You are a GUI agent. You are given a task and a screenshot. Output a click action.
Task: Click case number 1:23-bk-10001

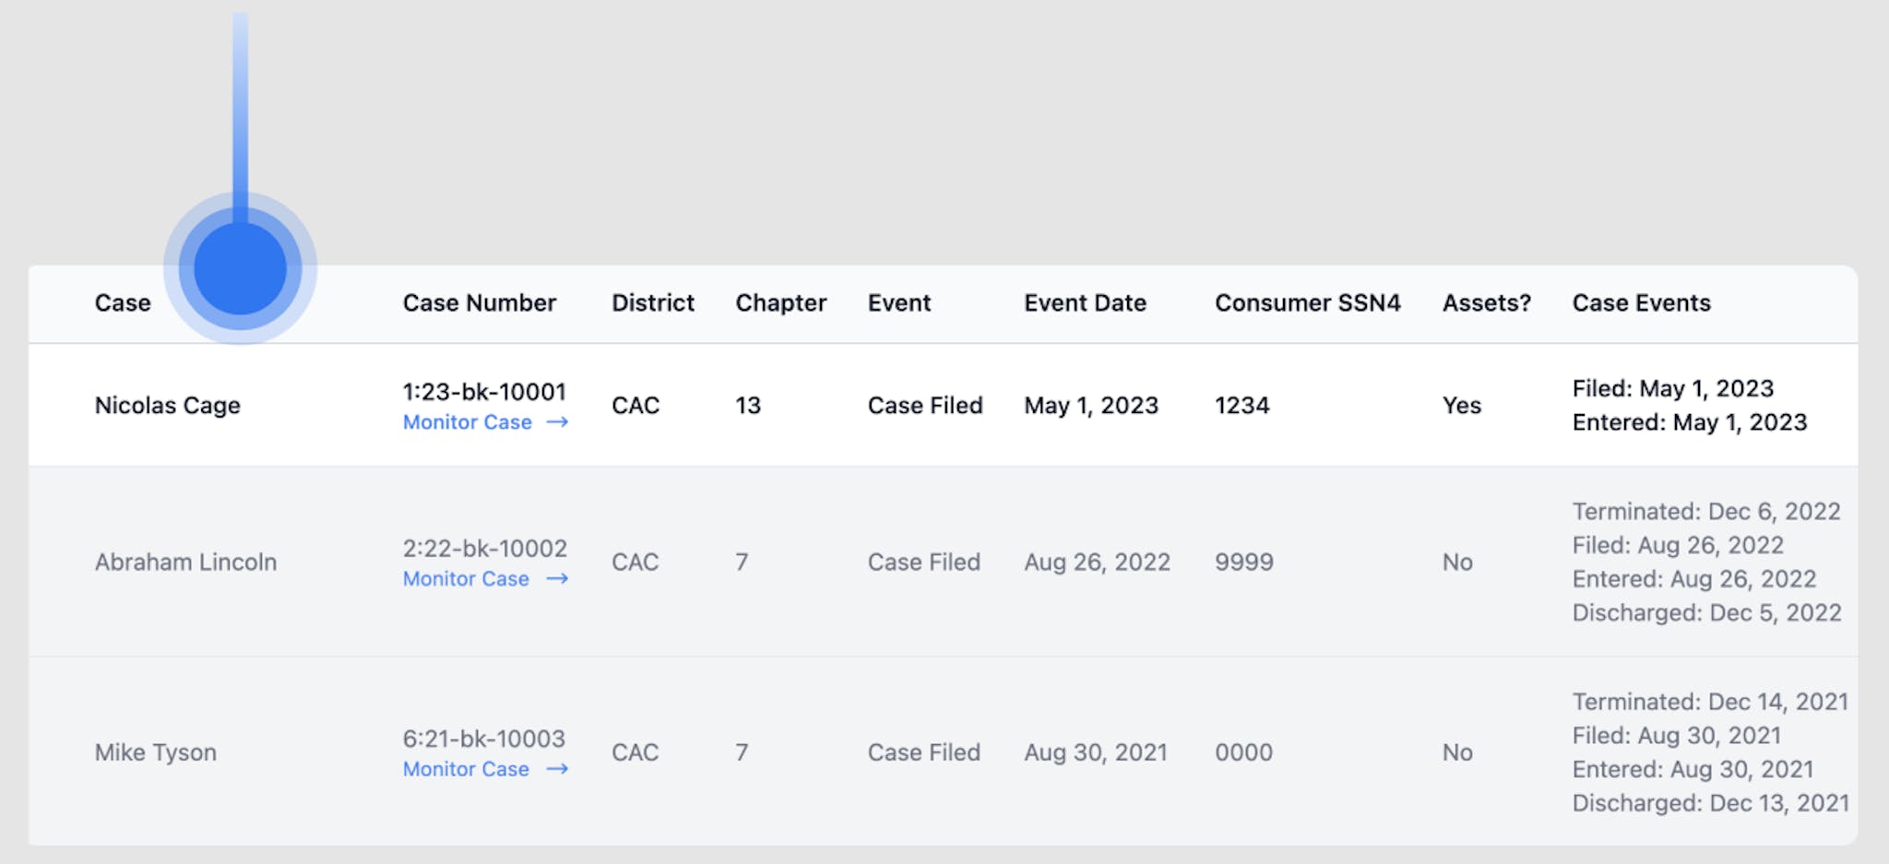pyautogui.click(x=484, y=392)
